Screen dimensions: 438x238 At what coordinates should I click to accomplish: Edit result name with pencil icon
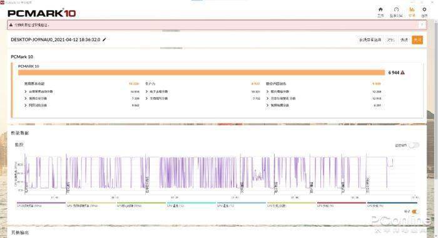click(x=104, y=39)
